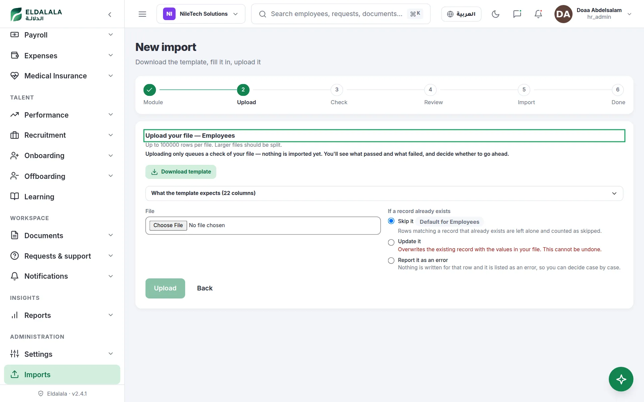Image resolution: width=644 pixels, height=402 pixels.
Task: Select the Update it radio option
Action: pos(391,242)
